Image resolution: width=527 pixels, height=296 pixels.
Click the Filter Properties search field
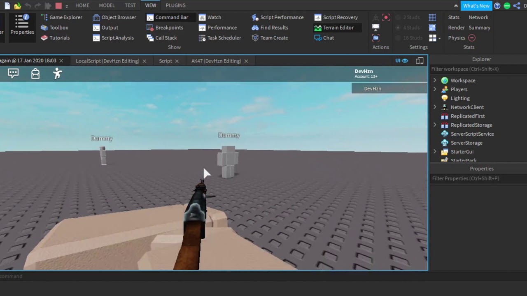point(478,178)
